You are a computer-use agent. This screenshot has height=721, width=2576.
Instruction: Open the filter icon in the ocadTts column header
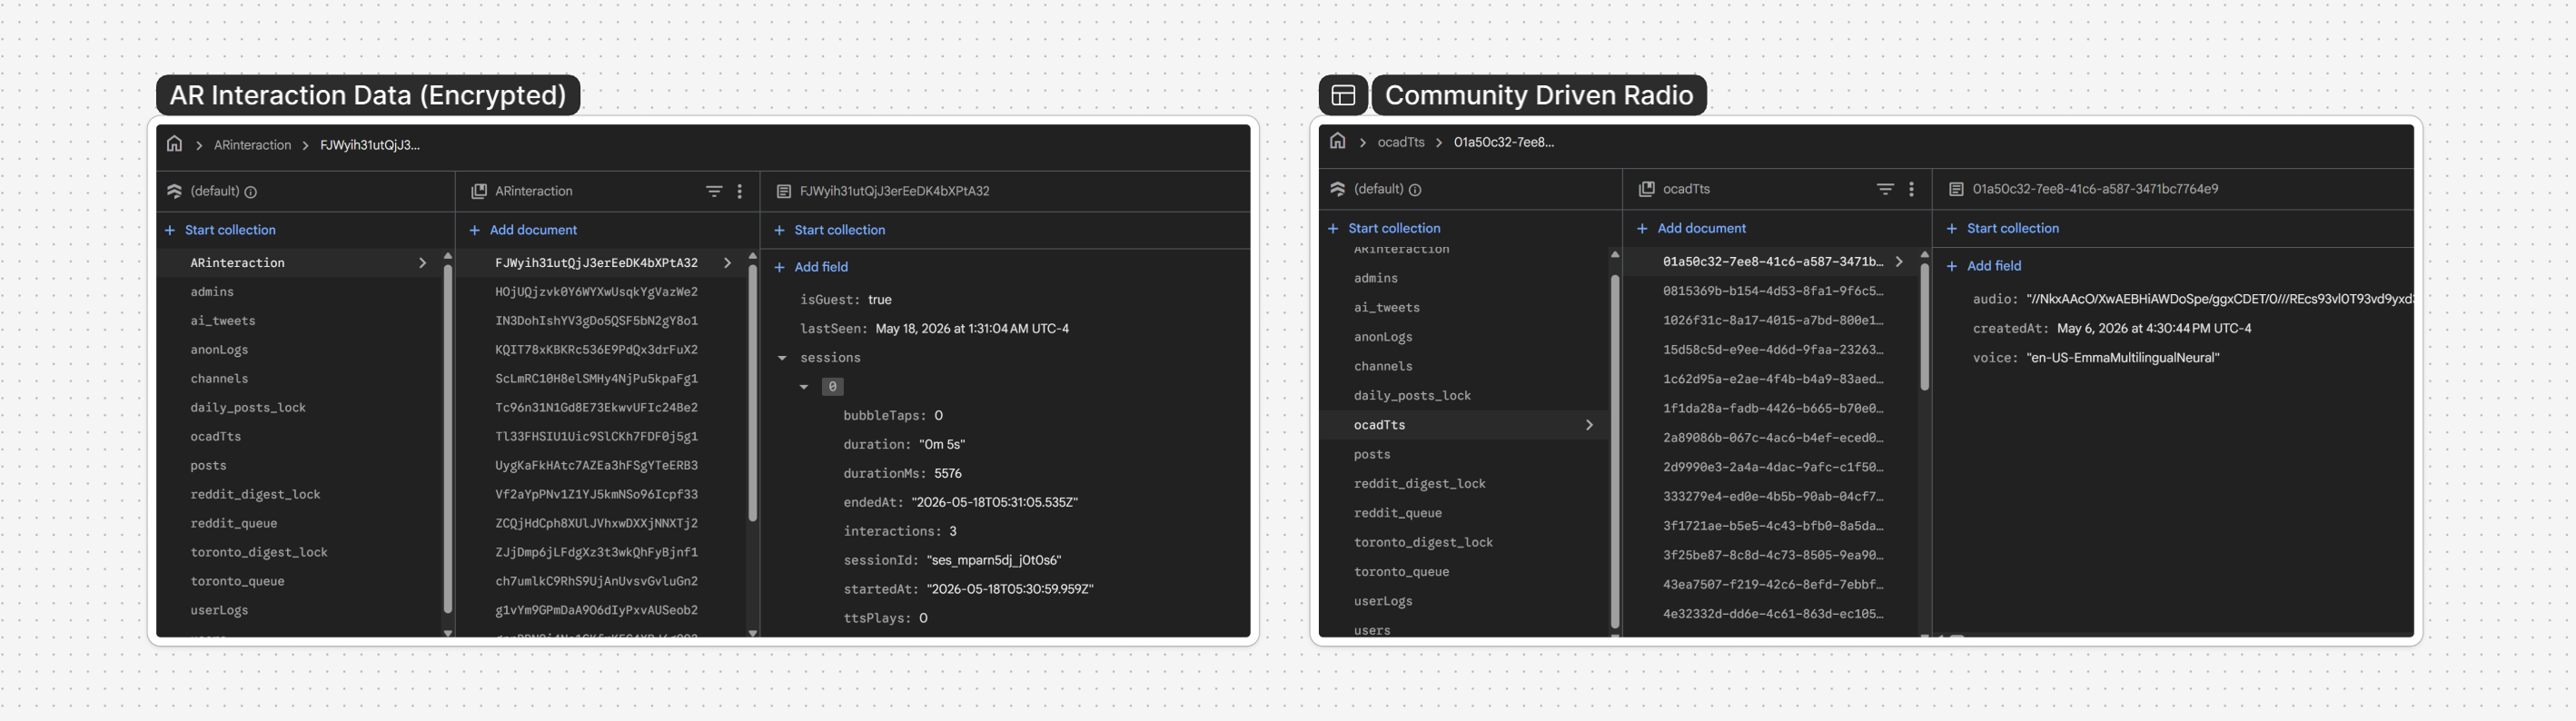click(x=1885, y=189)
